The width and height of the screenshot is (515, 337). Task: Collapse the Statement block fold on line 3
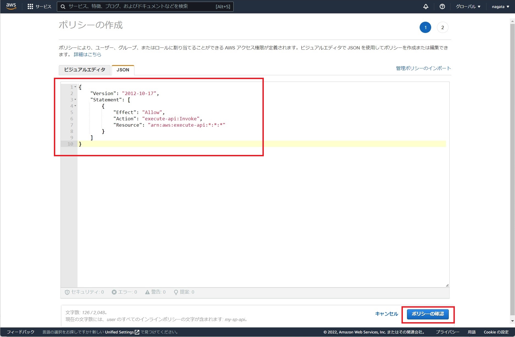click(x=75, y=99)
